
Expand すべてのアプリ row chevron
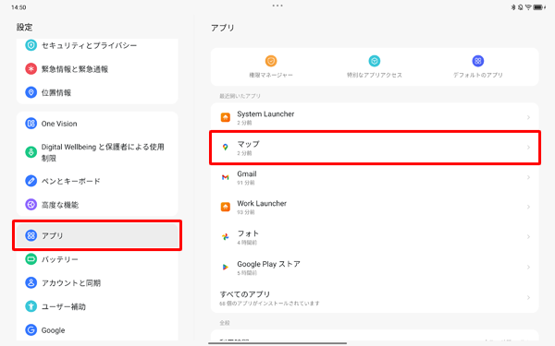click(x=528, y=298)
